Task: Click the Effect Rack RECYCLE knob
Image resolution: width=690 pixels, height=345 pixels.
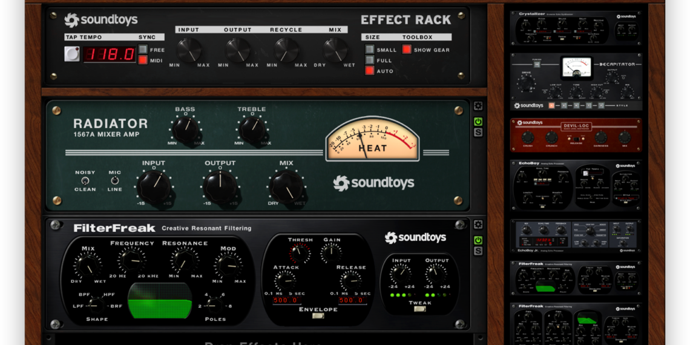Action: point(286,50)
